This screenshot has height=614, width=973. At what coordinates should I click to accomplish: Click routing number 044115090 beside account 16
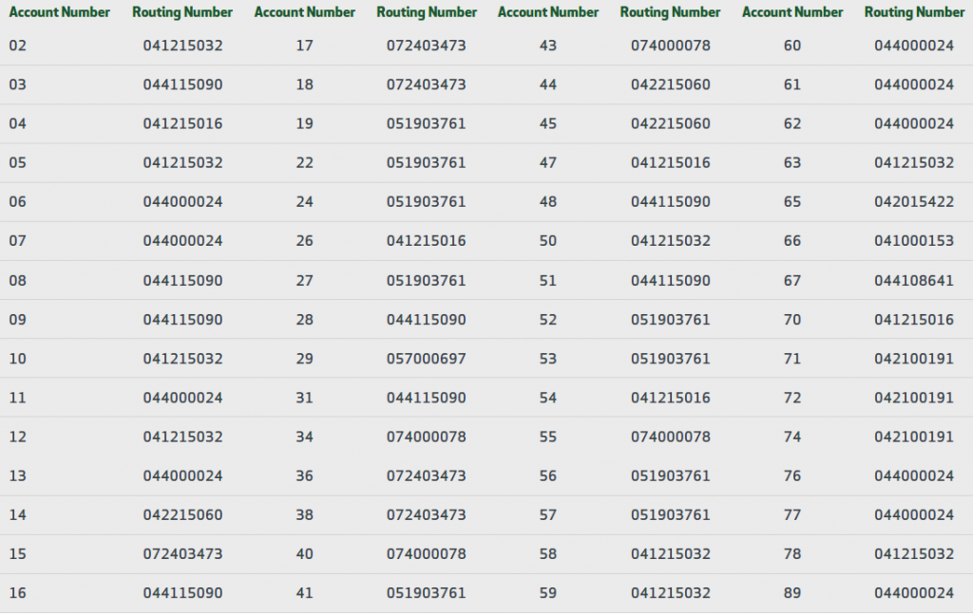click(x=182, y=594)
